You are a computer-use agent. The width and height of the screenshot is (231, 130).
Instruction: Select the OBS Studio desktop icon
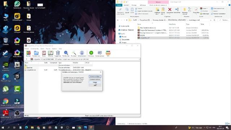(17, 114)
